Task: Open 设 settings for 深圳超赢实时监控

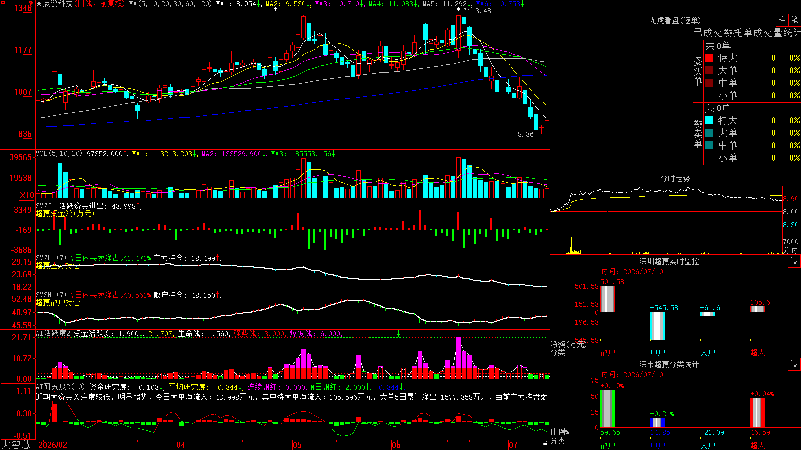Action: pyautogui.click(x=794, y=261)
